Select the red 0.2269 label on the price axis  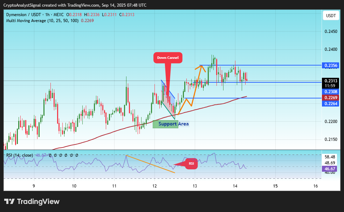pyautogui.click(x=330, y=98)
